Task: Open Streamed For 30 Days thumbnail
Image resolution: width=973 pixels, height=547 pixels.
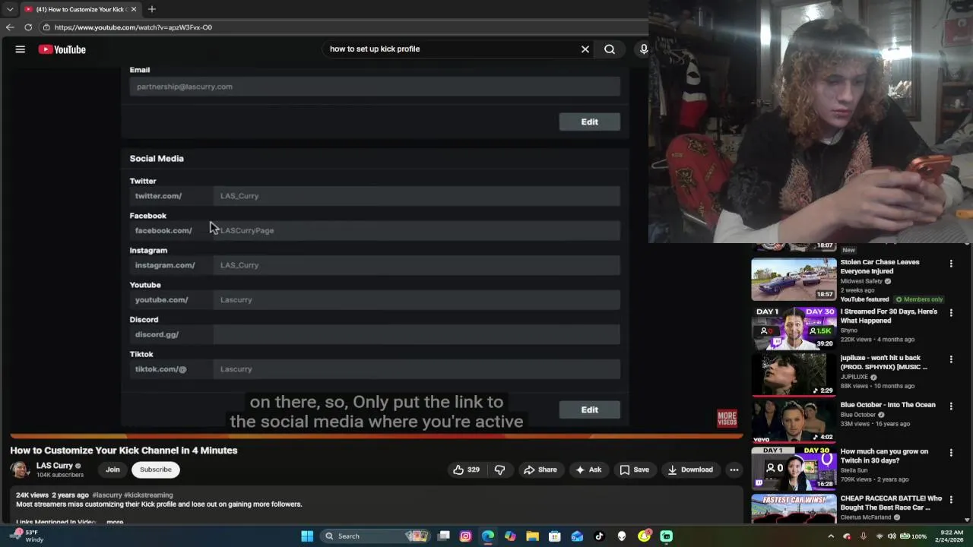Action: 794,327
